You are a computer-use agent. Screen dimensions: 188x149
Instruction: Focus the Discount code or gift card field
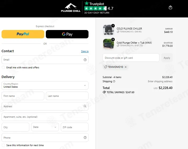click(131, 58)
